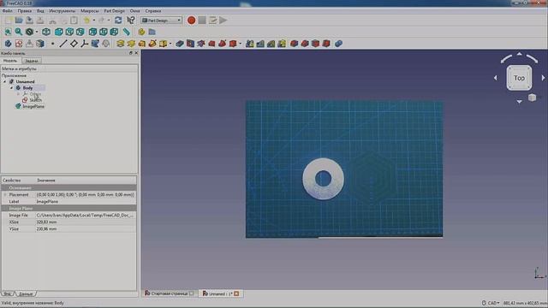Click the Refresh recompute icon

(118, 21)
